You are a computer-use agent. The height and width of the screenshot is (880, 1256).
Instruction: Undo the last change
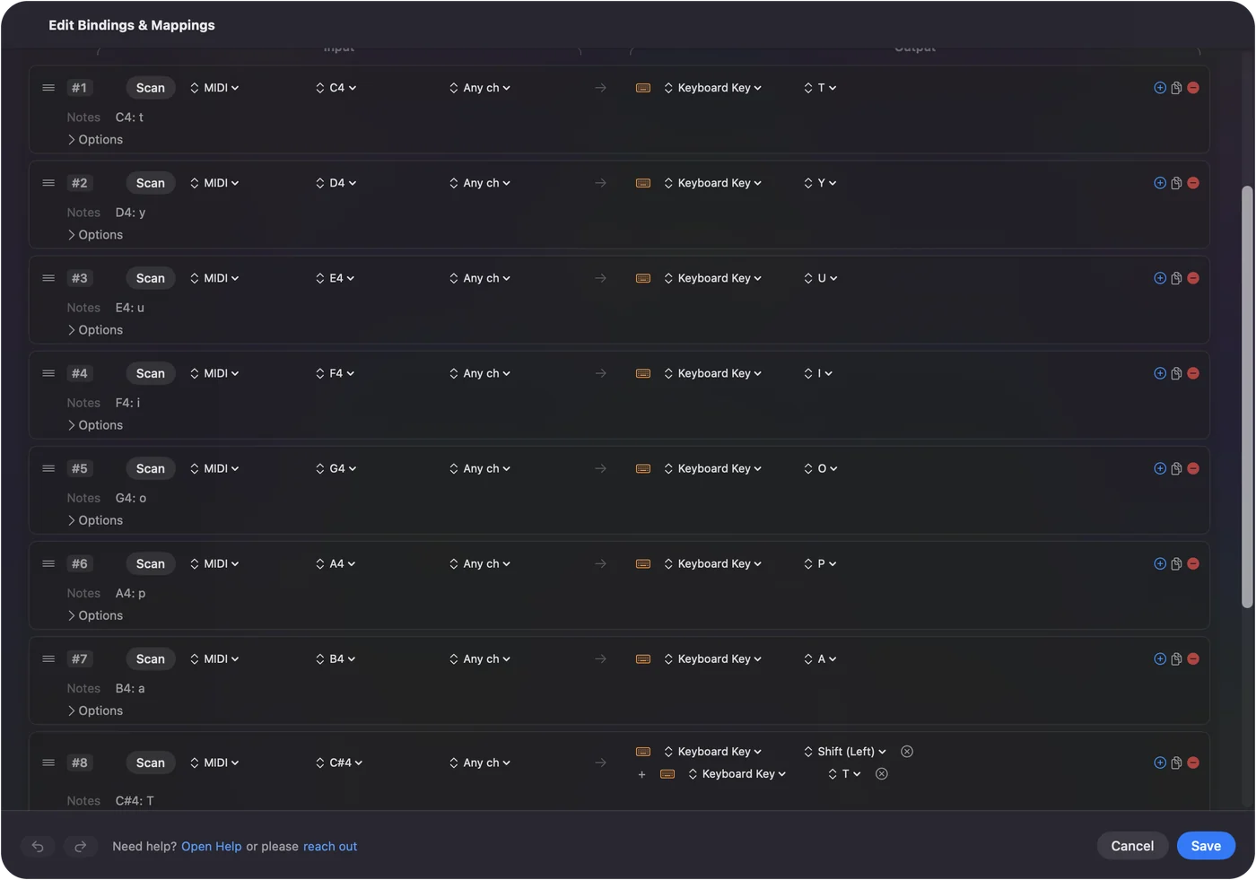point(38,846)
